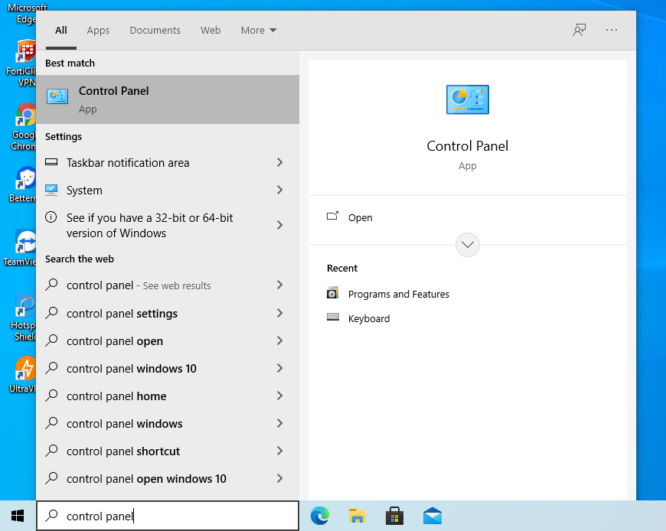Select the TeamViewer desktop shortcut
The height and width of the screenshot is (531, 666).
click(21, 249)
